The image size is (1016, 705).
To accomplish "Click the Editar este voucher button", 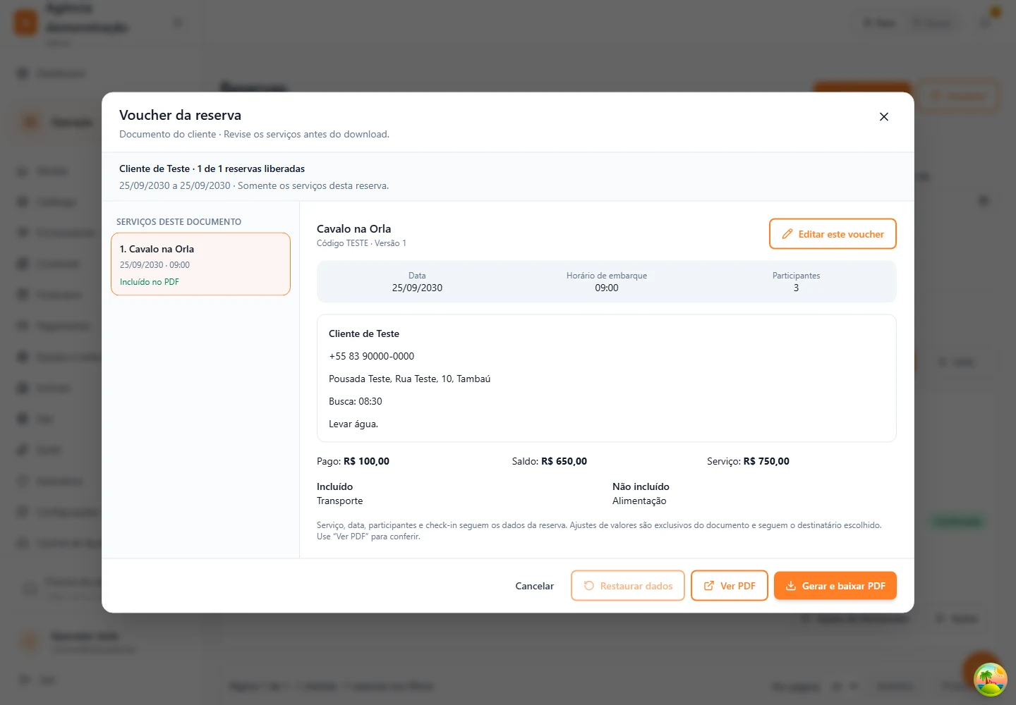I will [833, 234].
